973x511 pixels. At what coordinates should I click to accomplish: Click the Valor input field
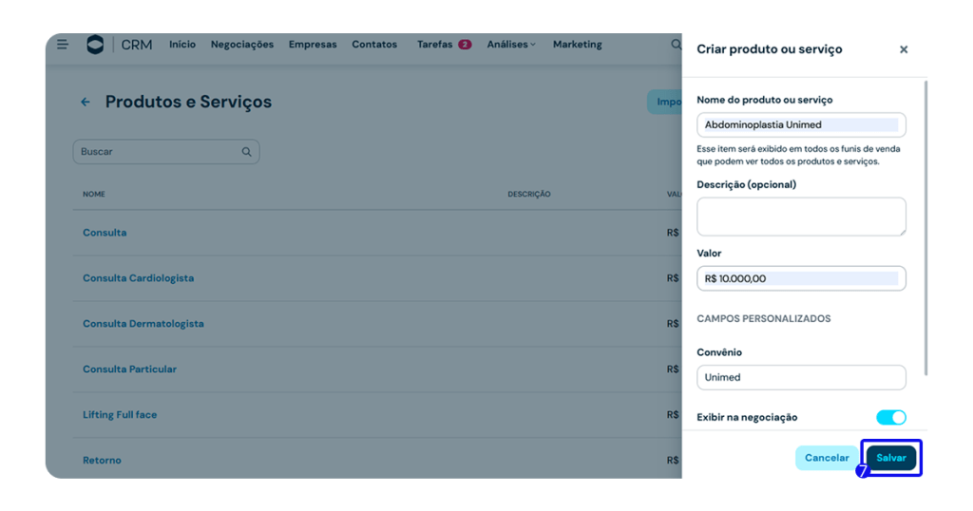click(801, 278)
